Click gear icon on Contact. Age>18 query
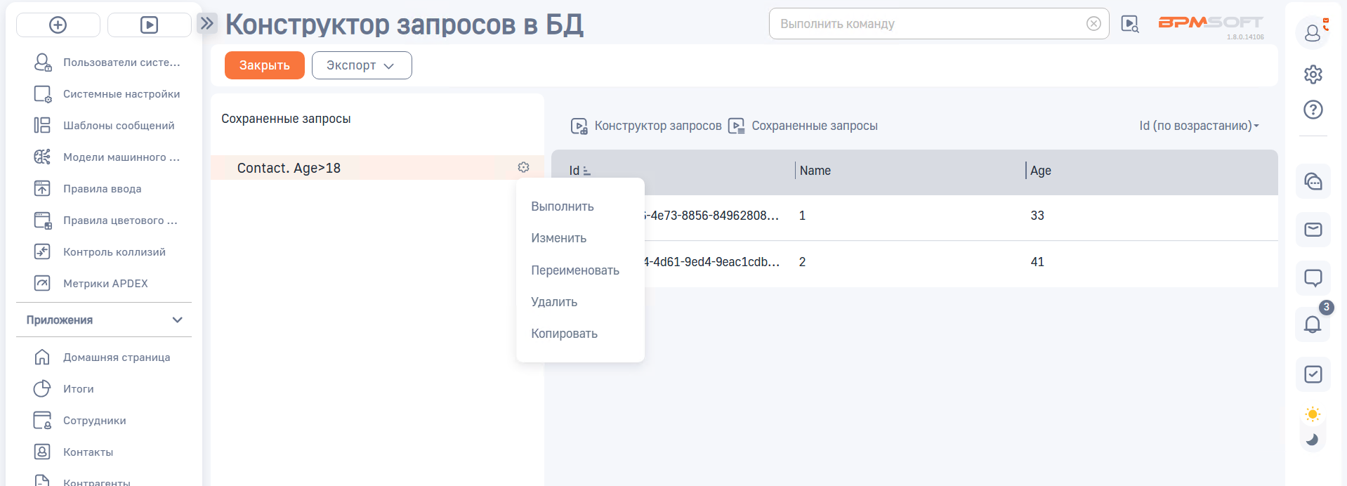 click(523, 167)
